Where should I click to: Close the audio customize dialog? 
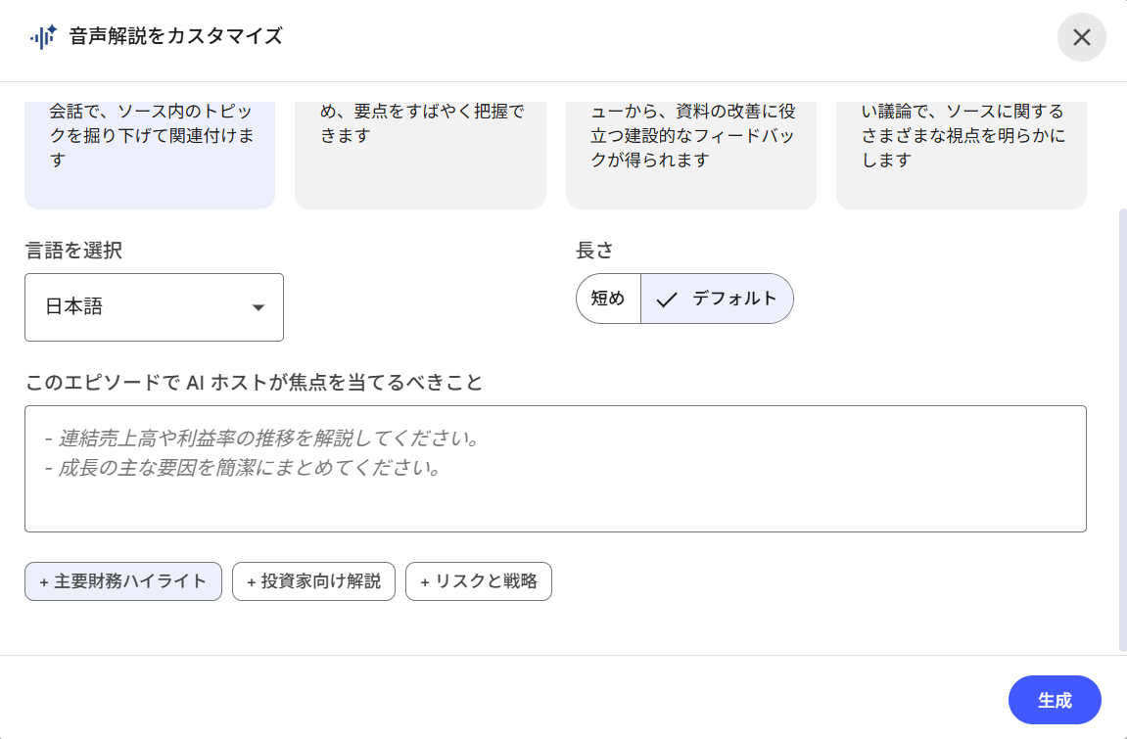tap(1081, 37)
